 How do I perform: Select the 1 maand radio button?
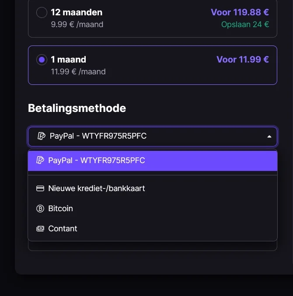pyautogui.click(x=42, y=60)
